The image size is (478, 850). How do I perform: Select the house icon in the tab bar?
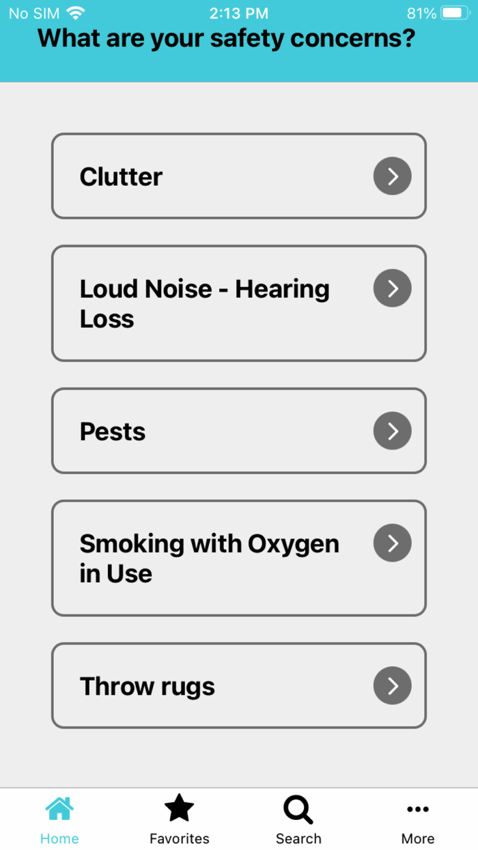pyautogui.click(x=59, y=808)
